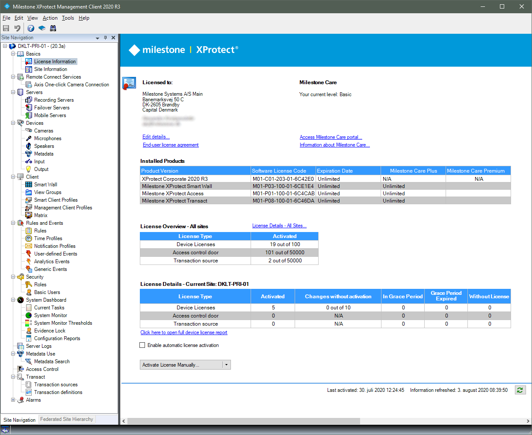The width and height of the screenshot is (532, 435).
Task: Select the Metadata device icon
Action: [x=29, y=154]
